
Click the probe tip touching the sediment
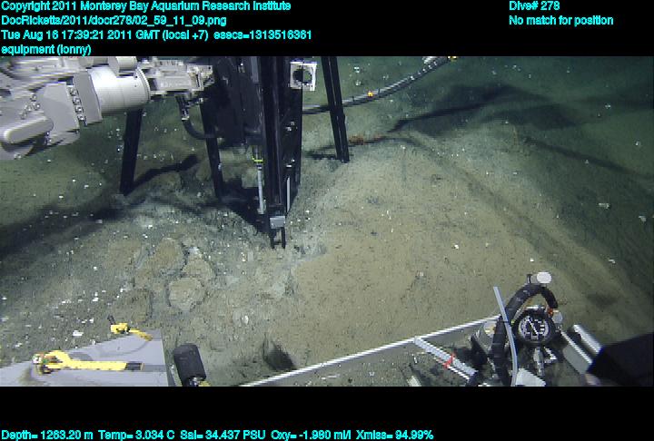pyautogui.click(x=278, y=238)
